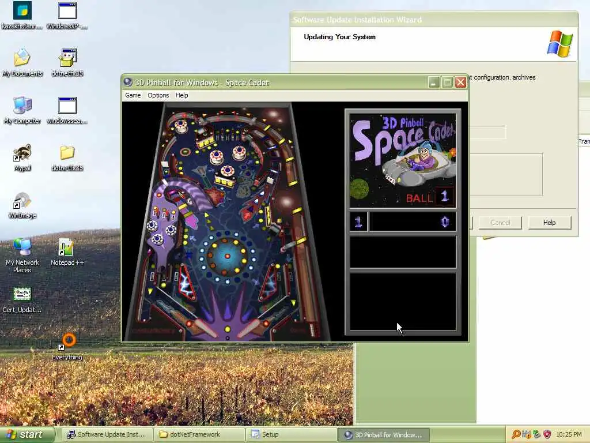Click the right flipper on the pinball table

pyautogui.click(x=252, y=328)
